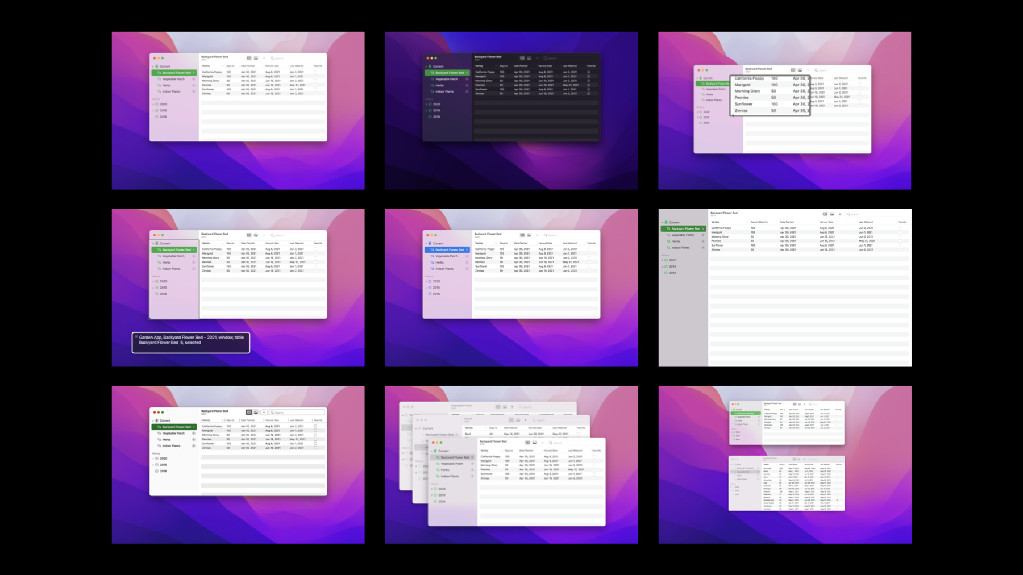Viewport: 1023px width, 575px height.
Task: Select Indoor Plants in high-contrast window sidebar
Action: point(174,446)
